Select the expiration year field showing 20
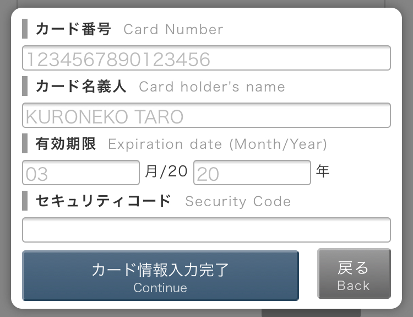The image size is (413, 317). (252, 173)
